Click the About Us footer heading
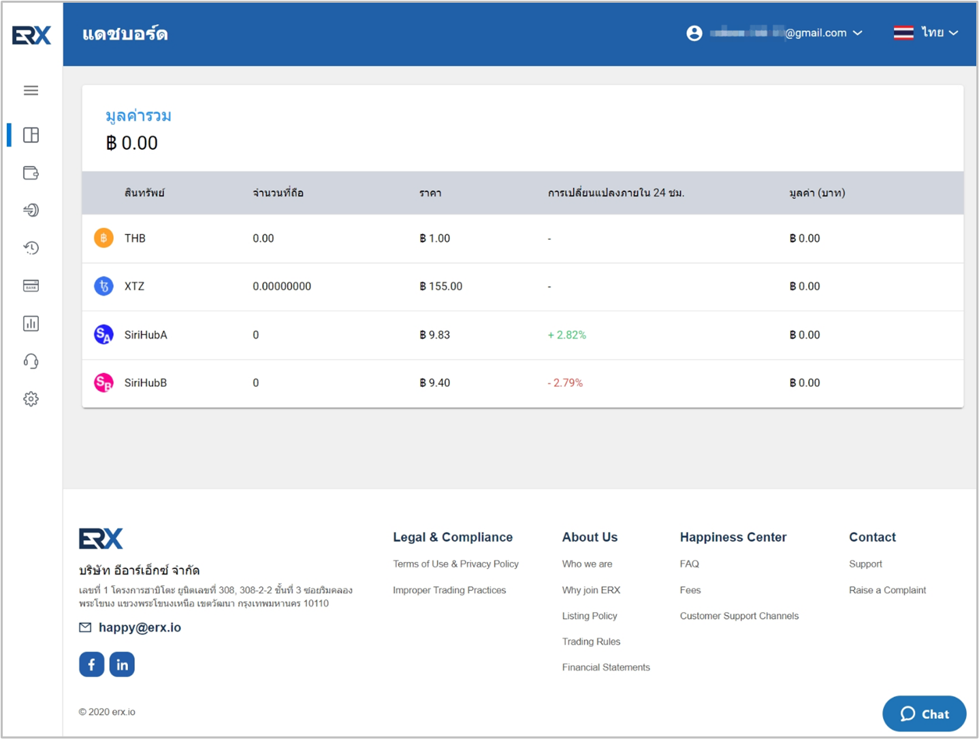The width and height of the screenshot is (979, 739). coord(590,537)
